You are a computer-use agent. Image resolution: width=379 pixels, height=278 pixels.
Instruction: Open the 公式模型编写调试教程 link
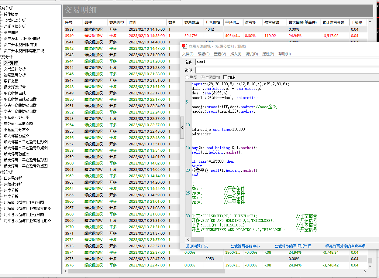tap(293, 246)
